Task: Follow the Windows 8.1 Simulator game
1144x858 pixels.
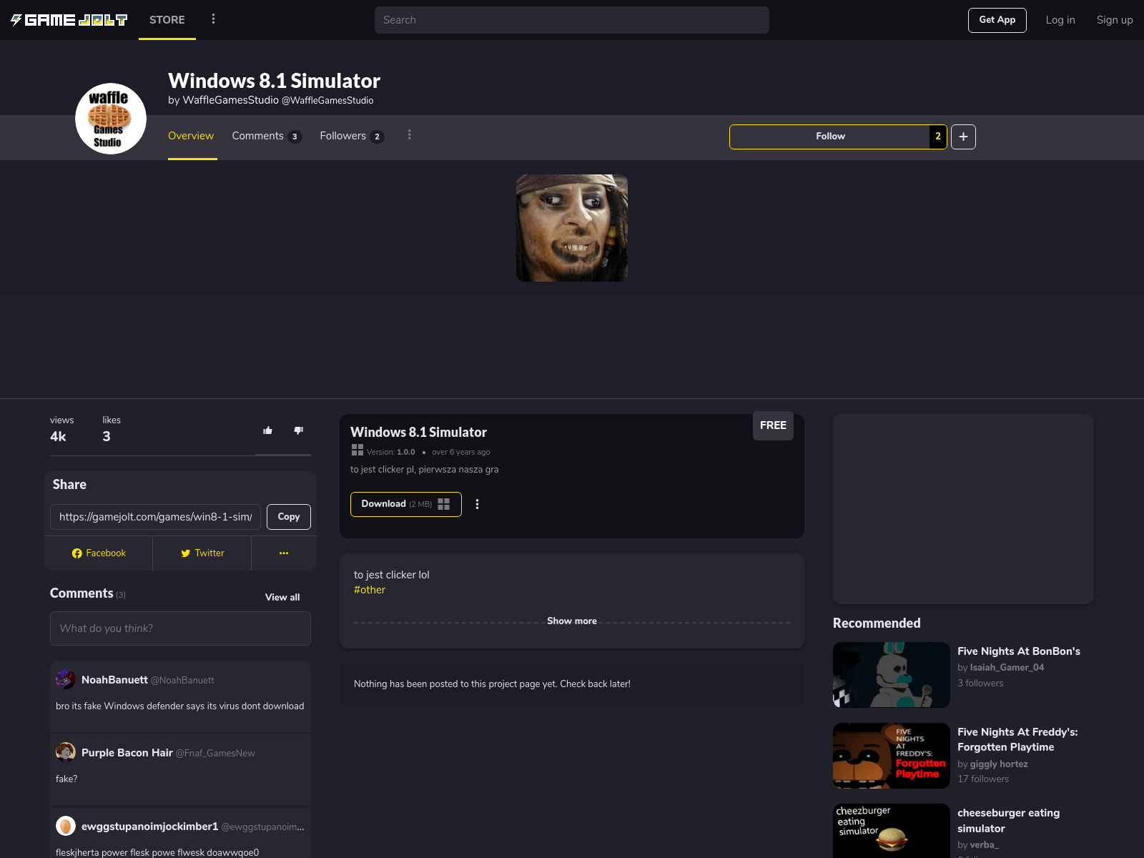Action: coord(830,137)
